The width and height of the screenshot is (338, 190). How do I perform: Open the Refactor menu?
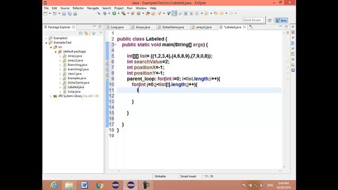[x=78, y=8]
